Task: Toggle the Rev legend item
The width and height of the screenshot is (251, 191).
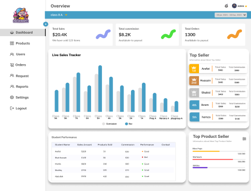Action: (x=128, y=124)
